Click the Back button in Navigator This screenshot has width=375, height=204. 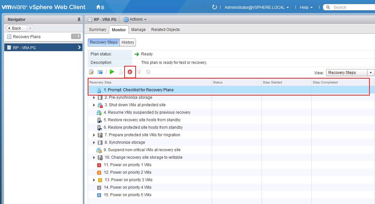pyautogui.click(x=16, y=28)
